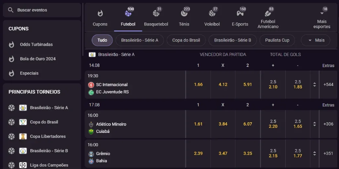Select the Futebol Americano icon

coord(268,14)
